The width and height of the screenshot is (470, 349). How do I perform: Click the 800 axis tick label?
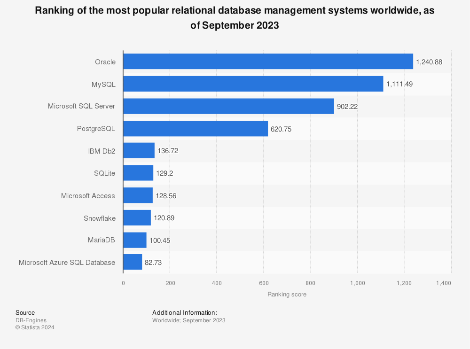tap(311, 283)
